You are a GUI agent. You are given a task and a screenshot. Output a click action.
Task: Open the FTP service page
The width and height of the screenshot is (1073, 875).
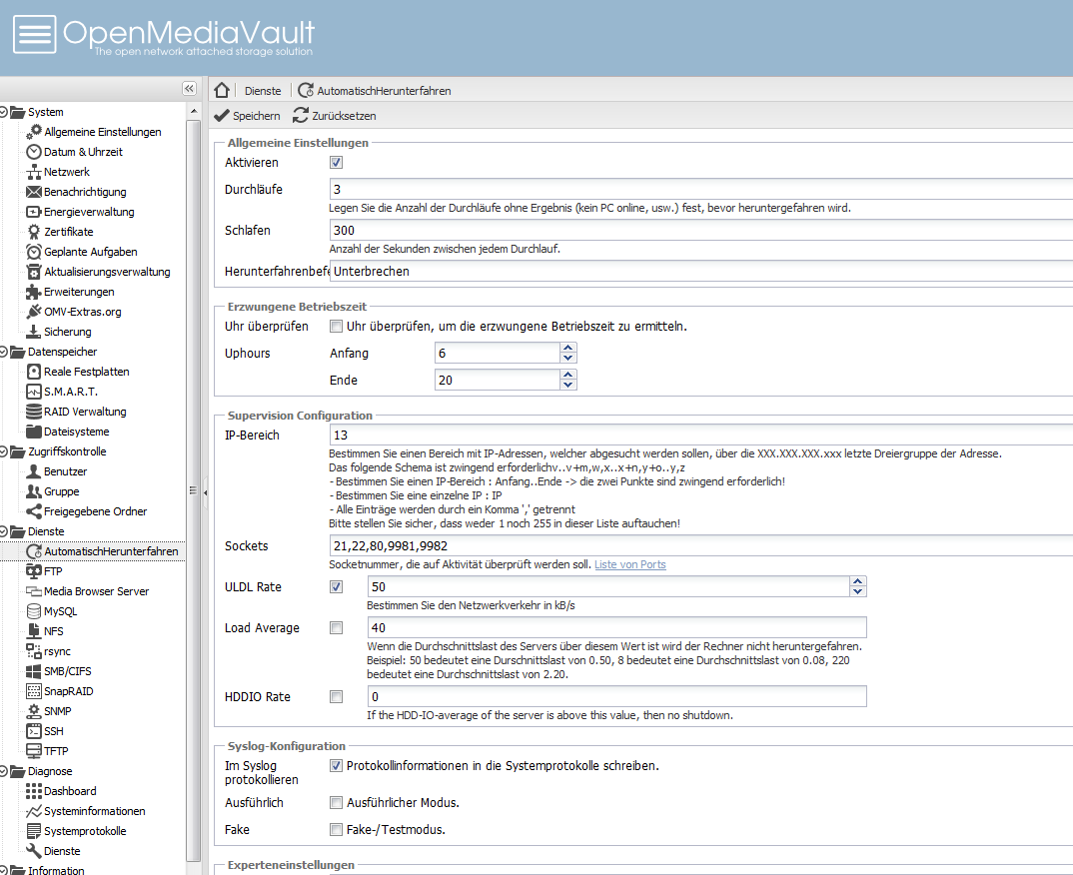pyautogui.click(x=53, y=571)
